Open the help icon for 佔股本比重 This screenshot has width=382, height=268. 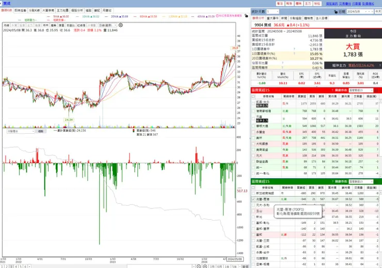[x=282, y=63]
